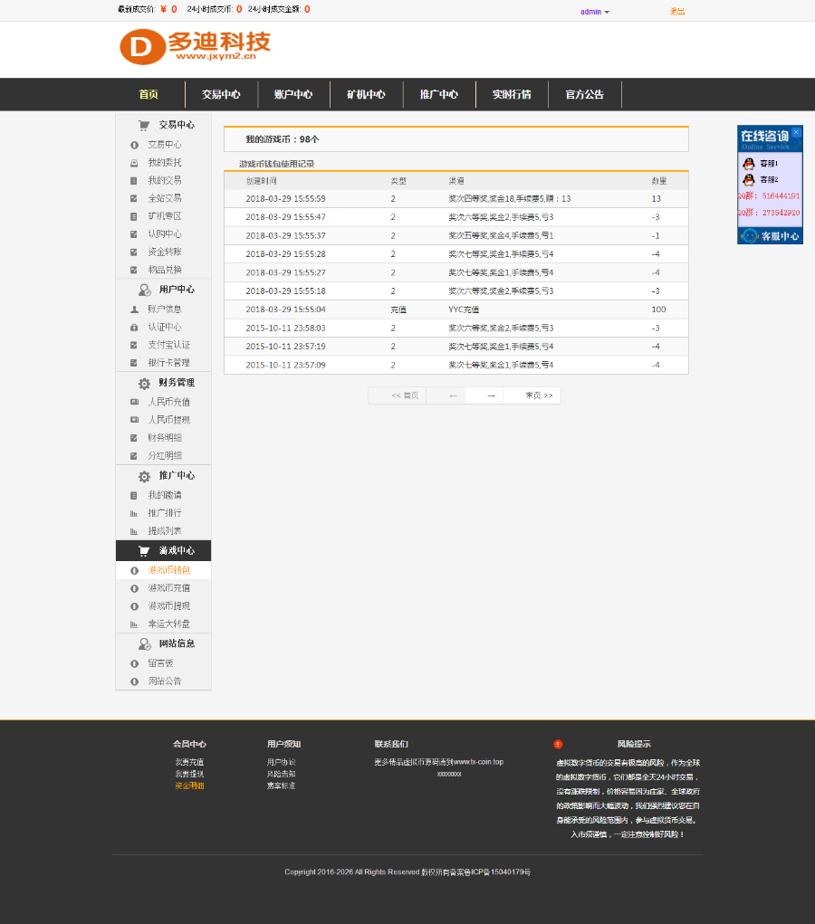Click the ← previous page button

tap(446, 395)
